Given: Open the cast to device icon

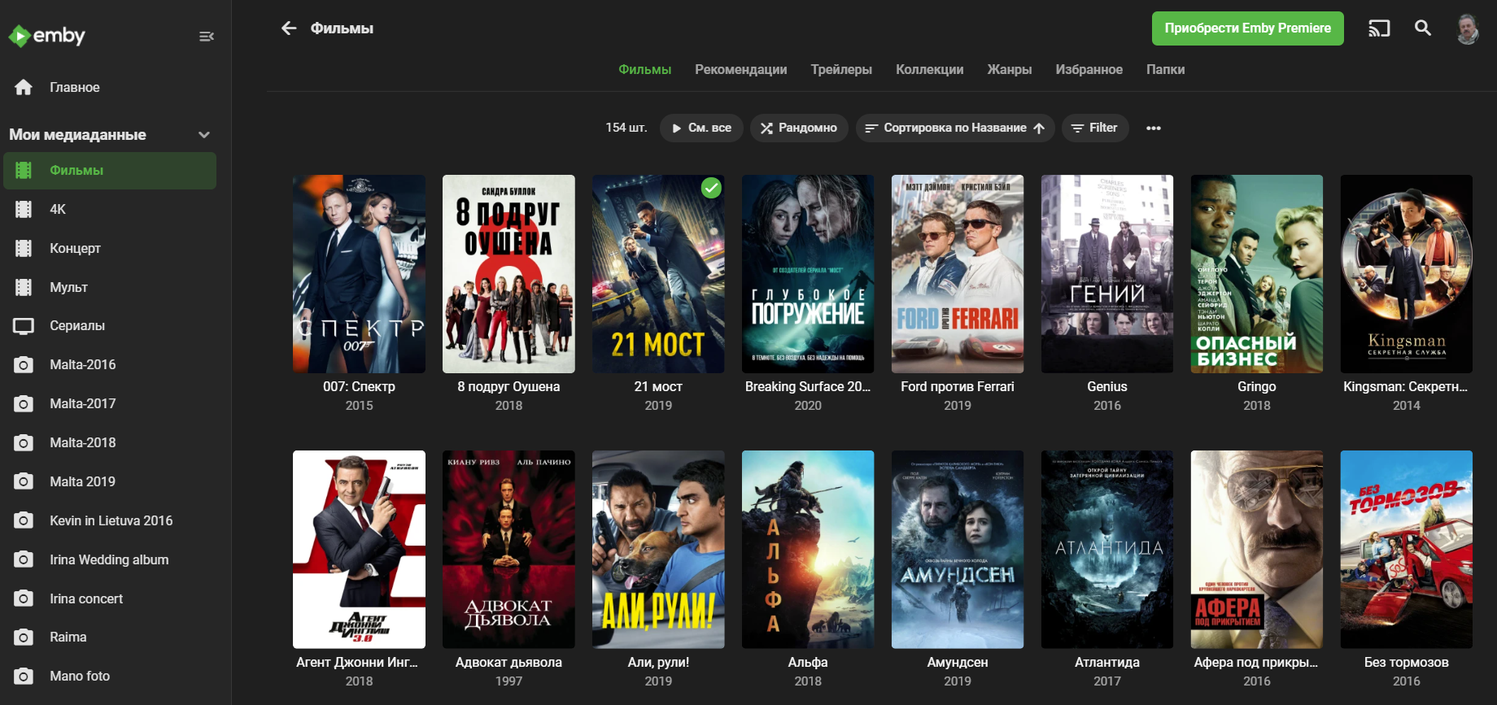Looking at the screenshot, I should [x=1379, y=28].
